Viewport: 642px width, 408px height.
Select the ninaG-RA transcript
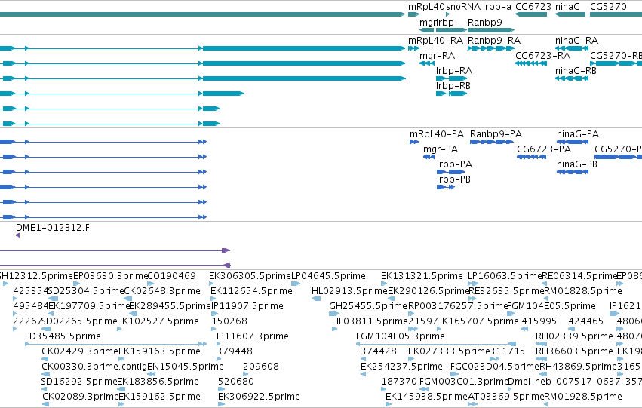(572, 48)
